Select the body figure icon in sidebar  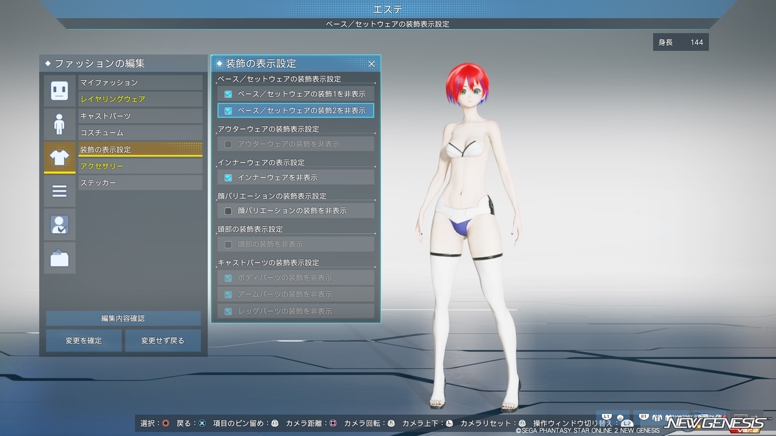click(59, 124)
